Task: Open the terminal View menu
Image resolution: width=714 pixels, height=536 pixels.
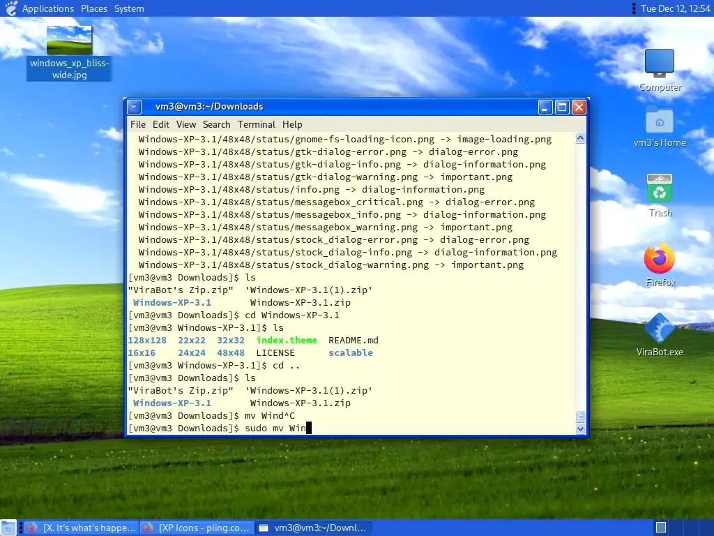Action: pyautogui.click(x=185, y=124)
